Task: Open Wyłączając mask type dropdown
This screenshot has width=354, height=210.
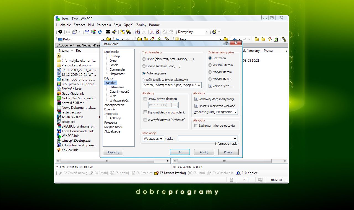Action: 162,139
